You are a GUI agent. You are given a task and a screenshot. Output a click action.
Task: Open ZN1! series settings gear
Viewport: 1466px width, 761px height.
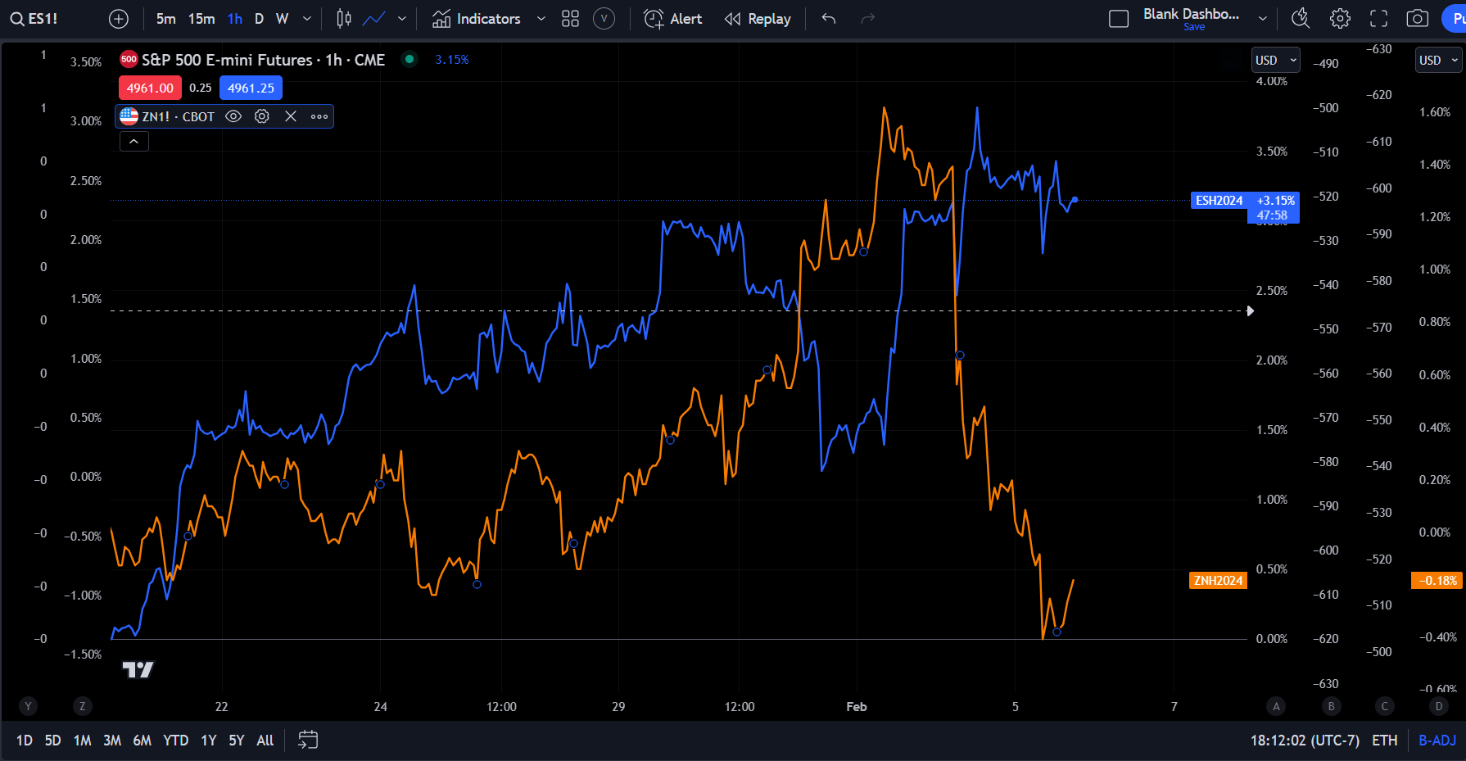262,116
